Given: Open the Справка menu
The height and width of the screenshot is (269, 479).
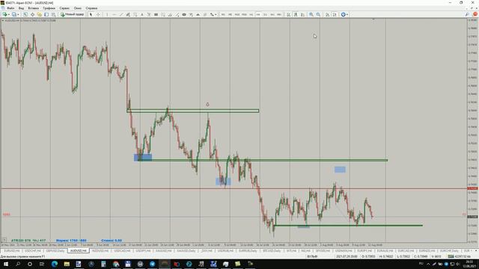Looking at the screenshot, I should [x=91, y=8].
